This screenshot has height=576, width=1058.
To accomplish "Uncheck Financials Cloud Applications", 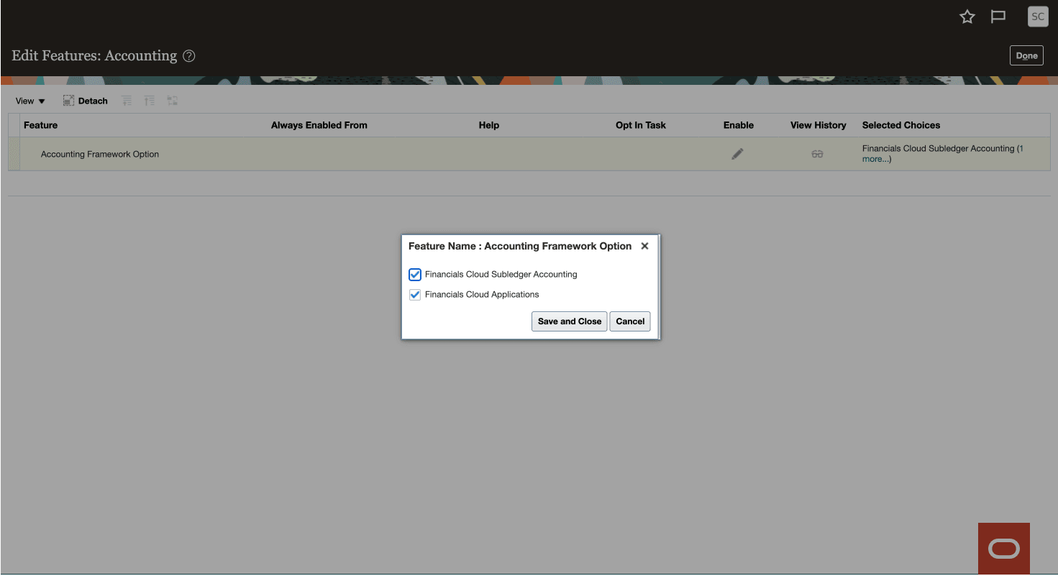I will tap(414, 294).
